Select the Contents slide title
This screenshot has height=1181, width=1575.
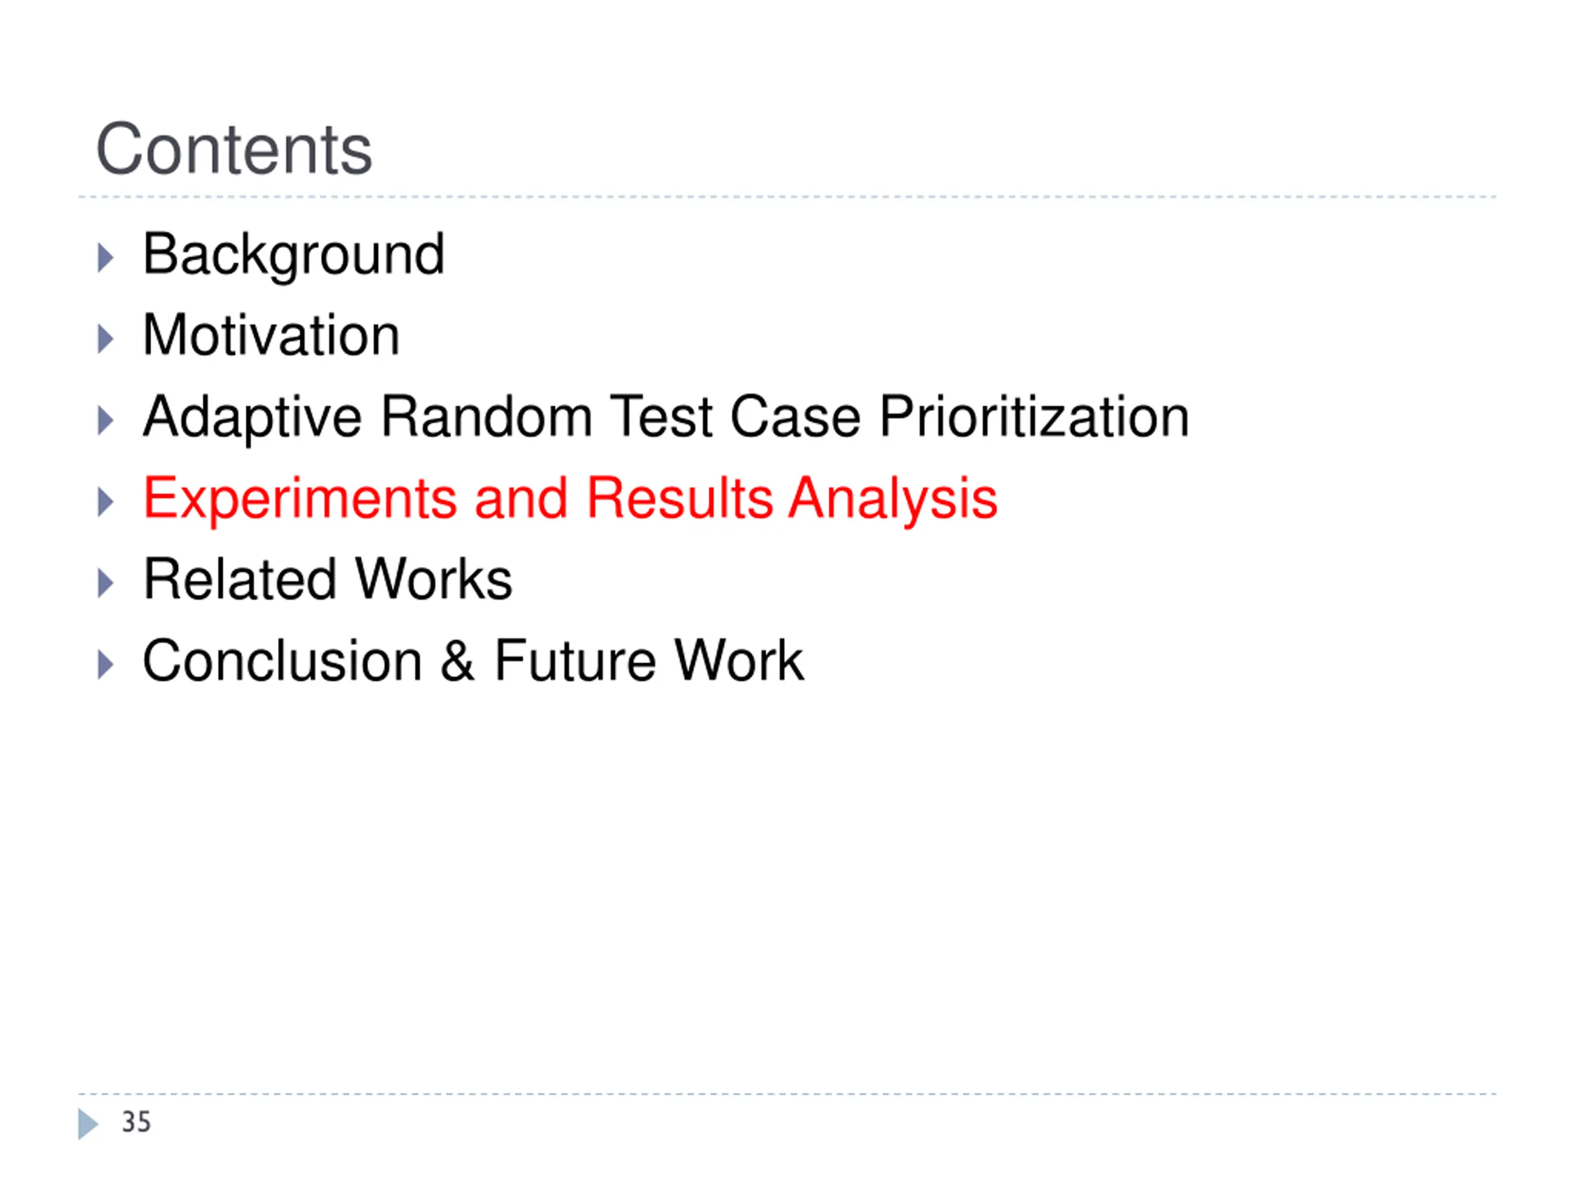234,149
